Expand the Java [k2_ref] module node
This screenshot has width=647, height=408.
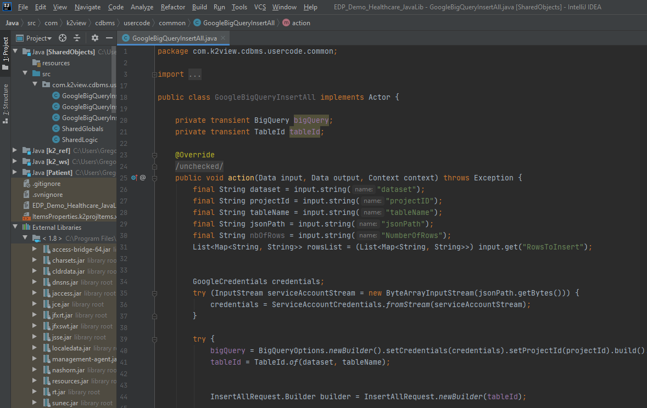point(16,150)
